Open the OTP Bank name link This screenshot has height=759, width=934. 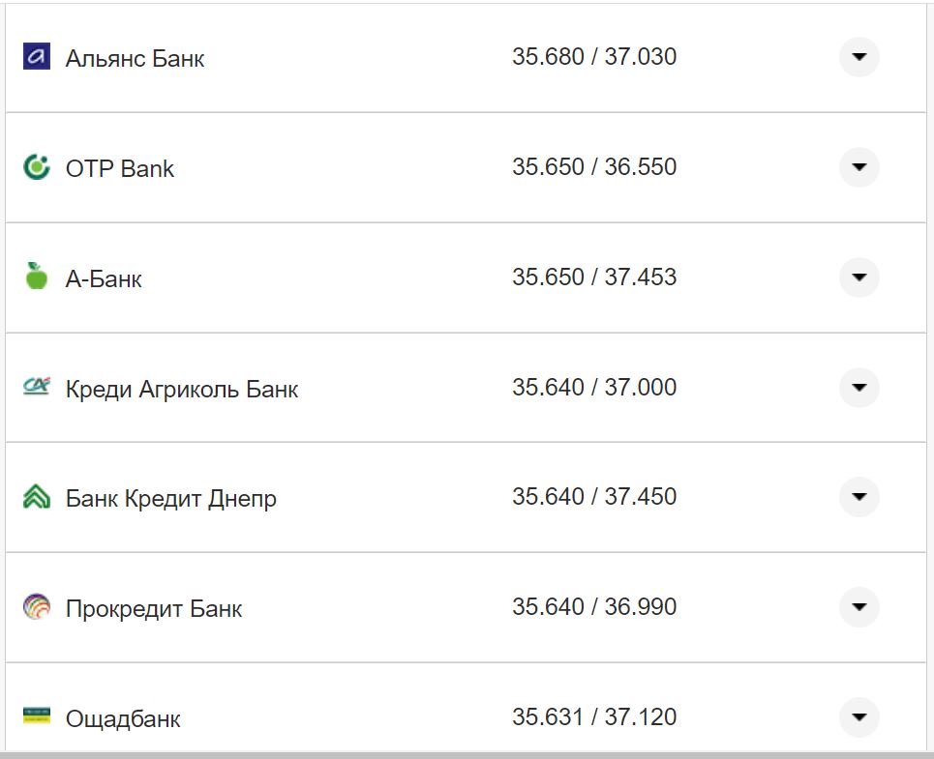pyautogui.click(x=119, y=167)
